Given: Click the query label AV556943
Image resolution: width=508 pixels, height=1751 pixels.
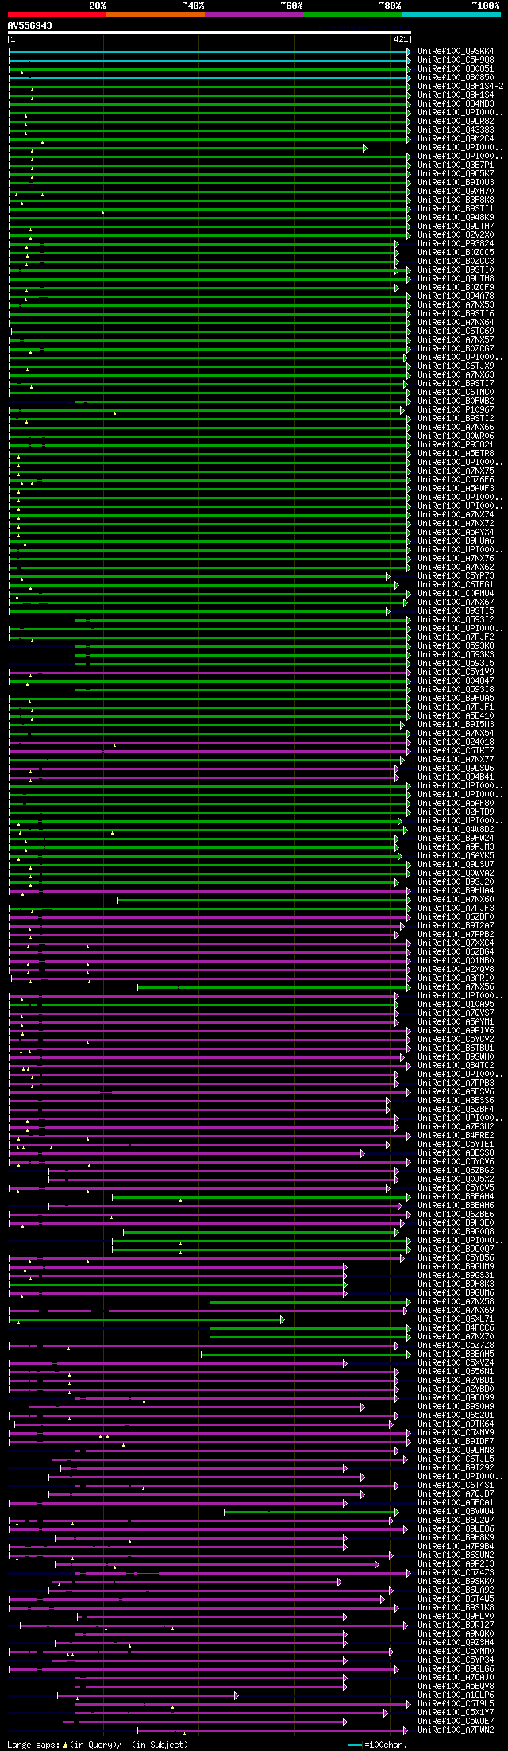Looking at the screenshot, I should [x=30, y=25].
